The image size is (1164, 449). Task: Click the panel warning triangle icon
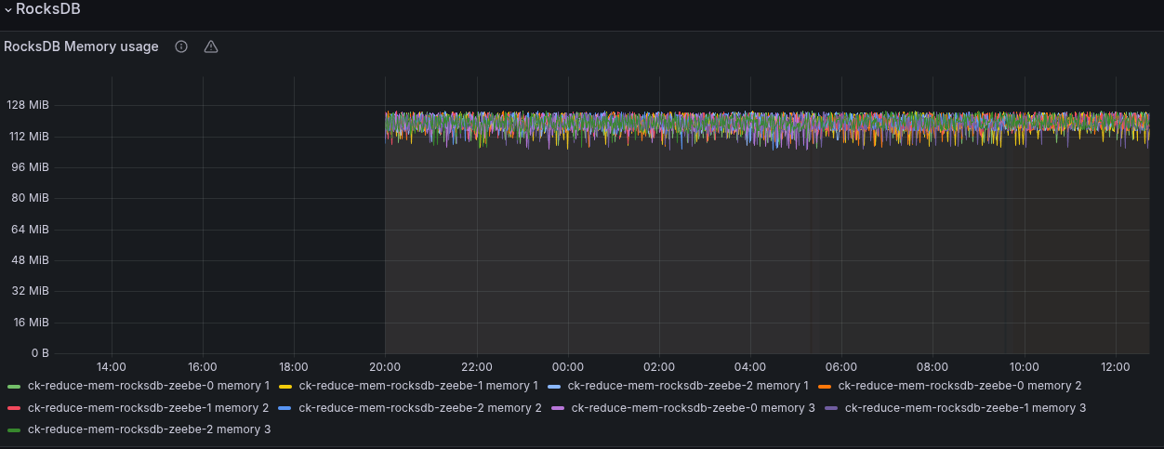pos(211,46)
